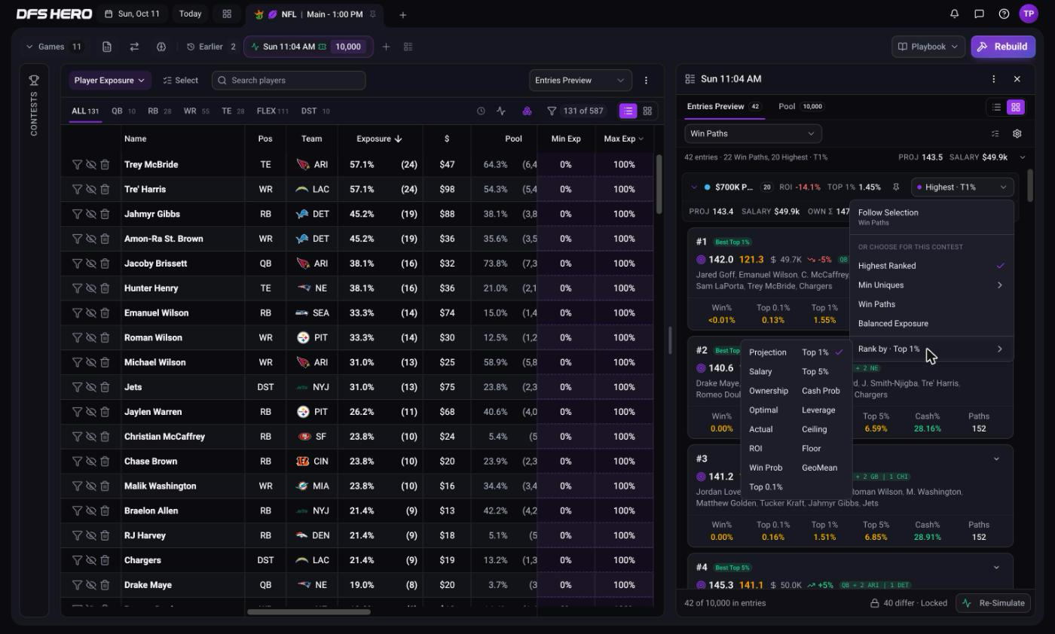Click the Search players field

(x=289, y=81)
